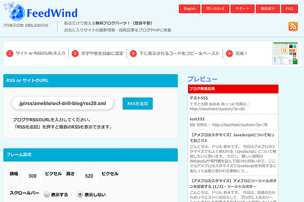
Task: Open the FAQ page
Action: pyautogui.click(x=289, y=9)
